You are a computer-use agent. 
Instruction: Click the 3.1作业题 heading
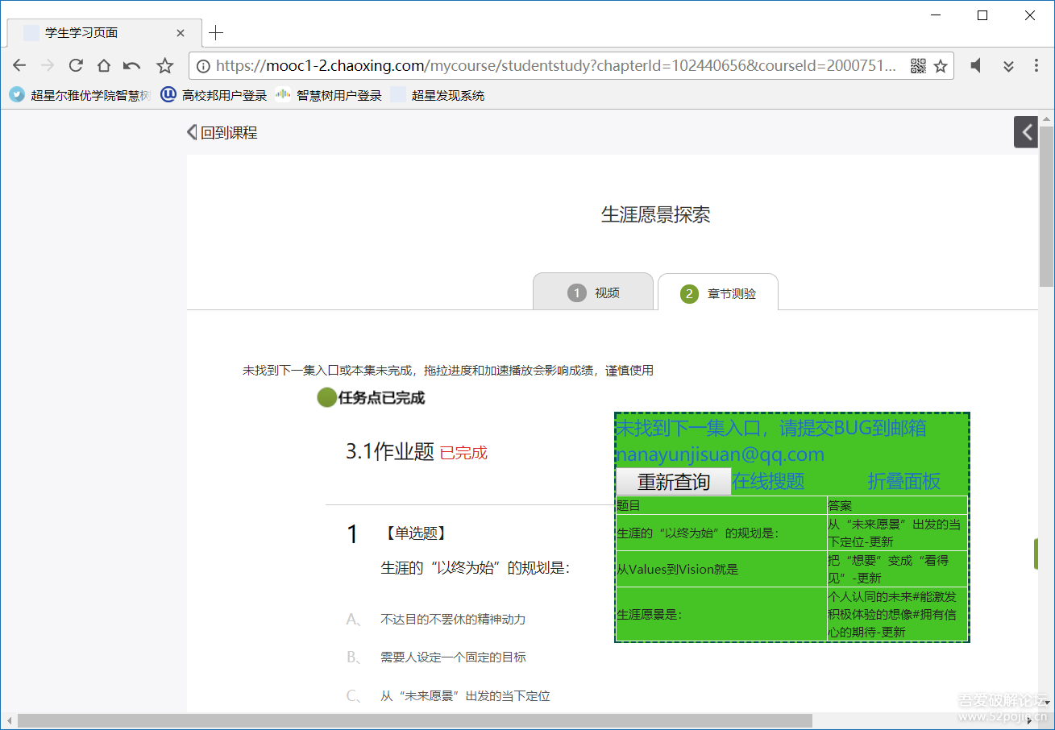(390, 452)
